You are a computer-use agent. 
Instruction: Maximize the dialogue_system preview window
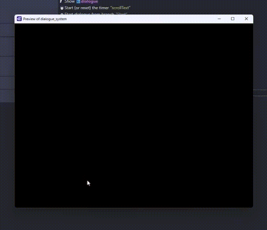(233, 19)
